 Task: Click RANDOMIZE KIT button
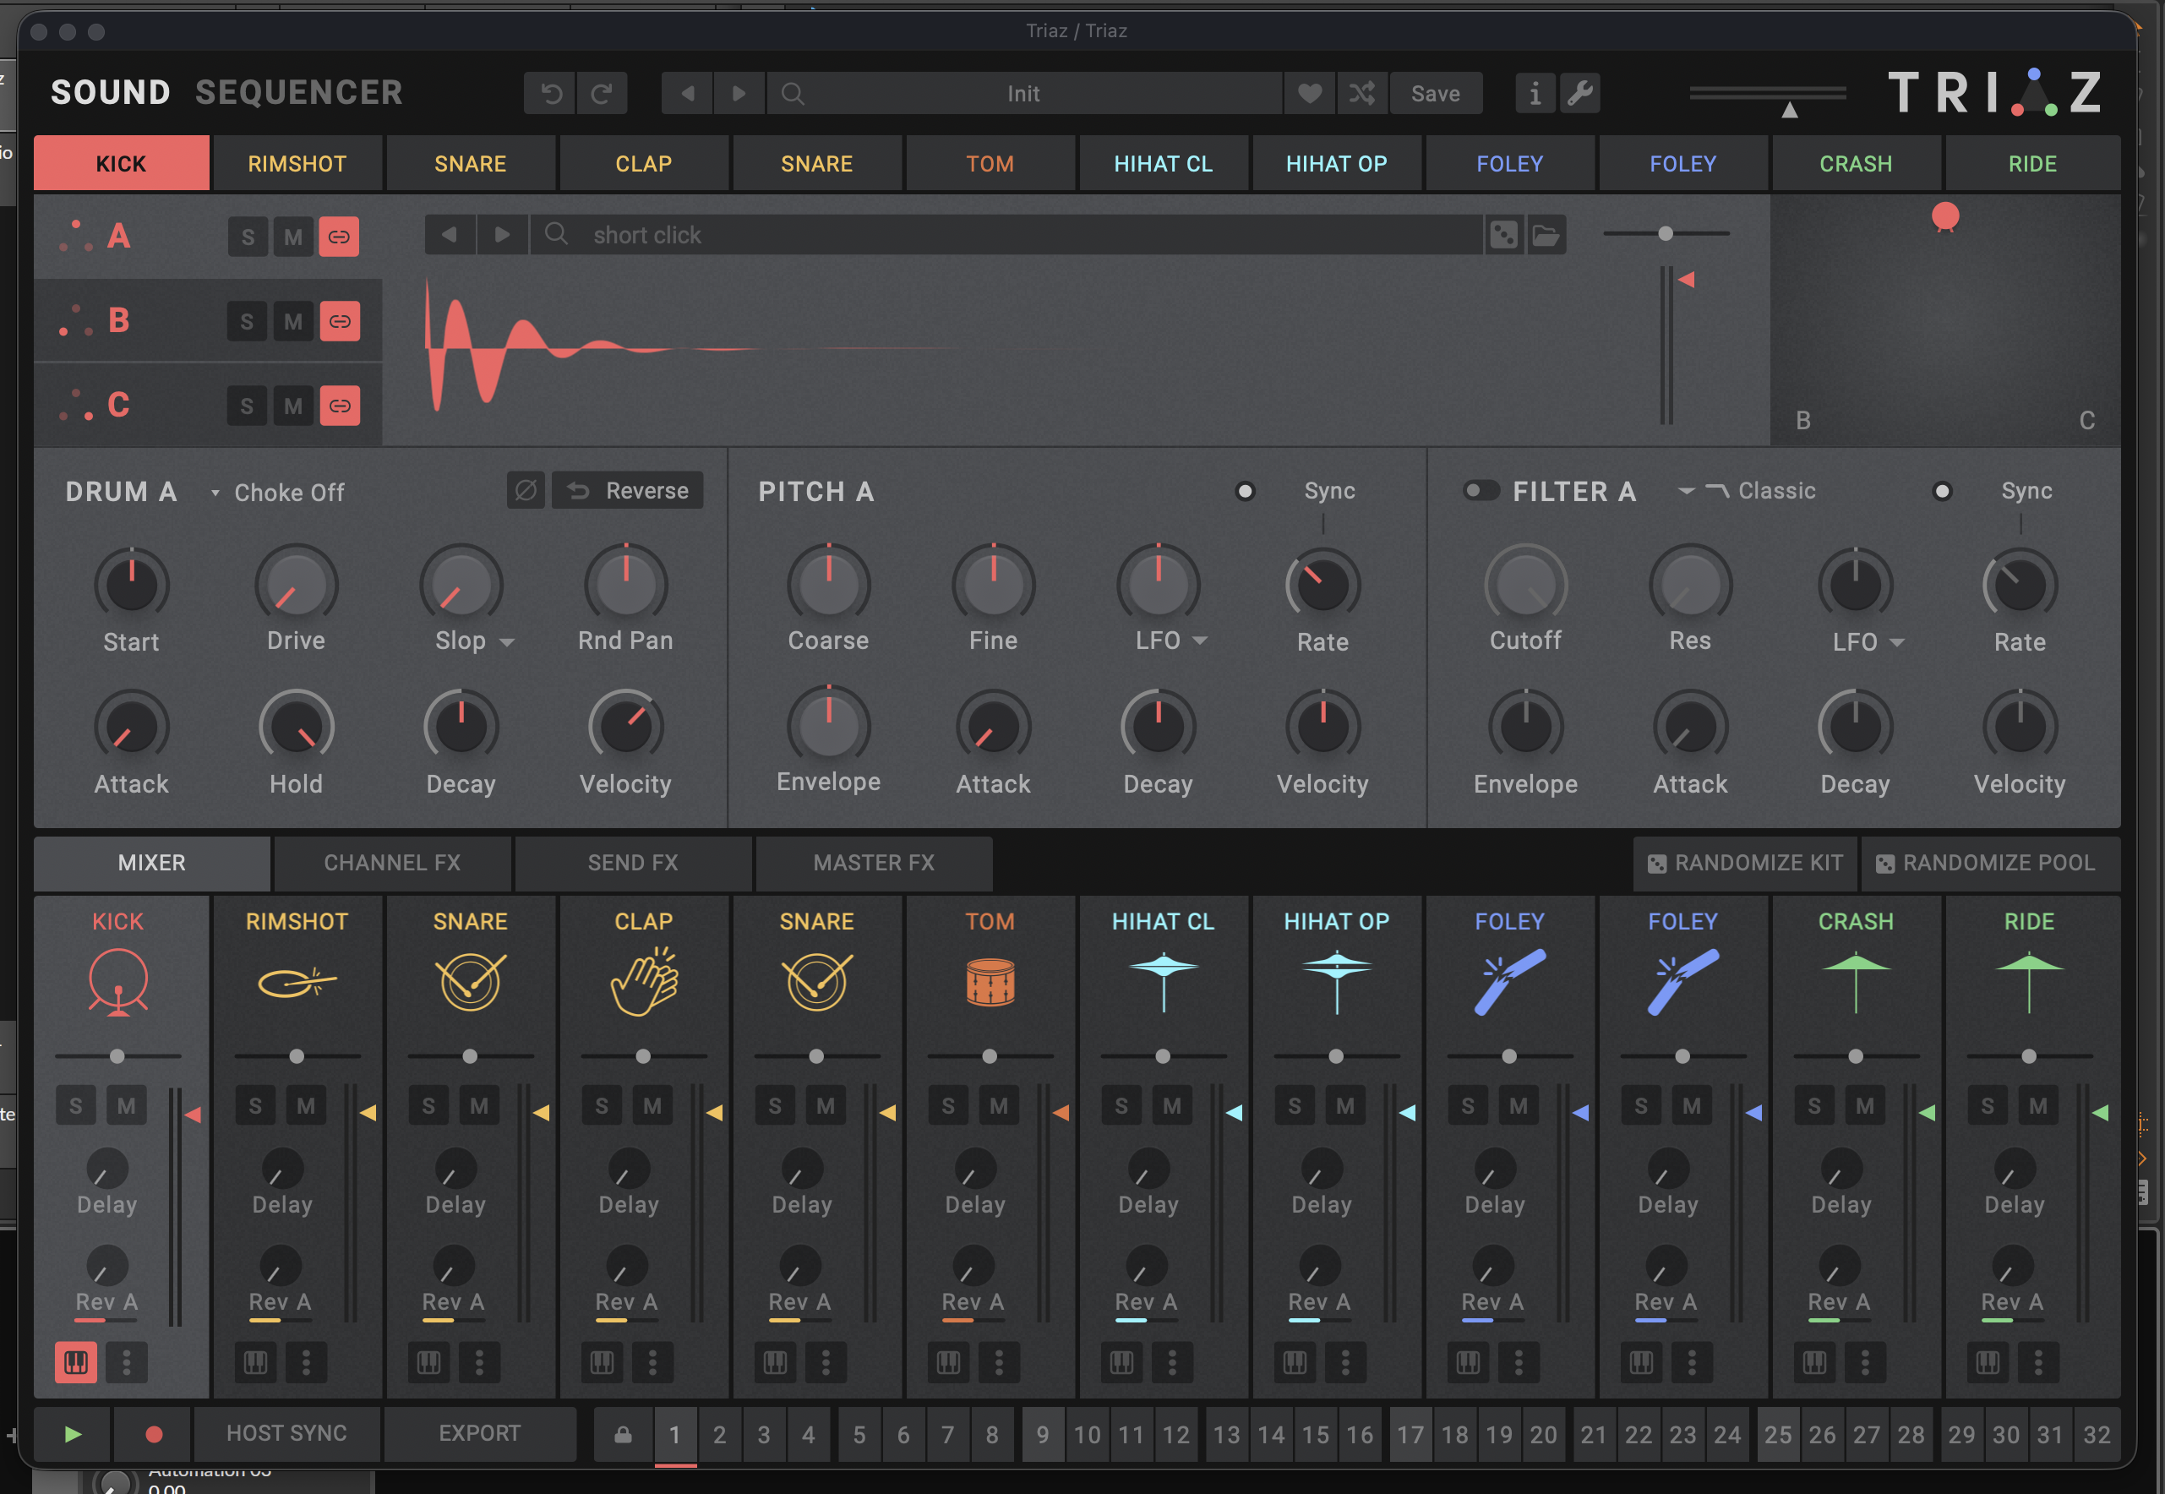(x=1746, y=863)
